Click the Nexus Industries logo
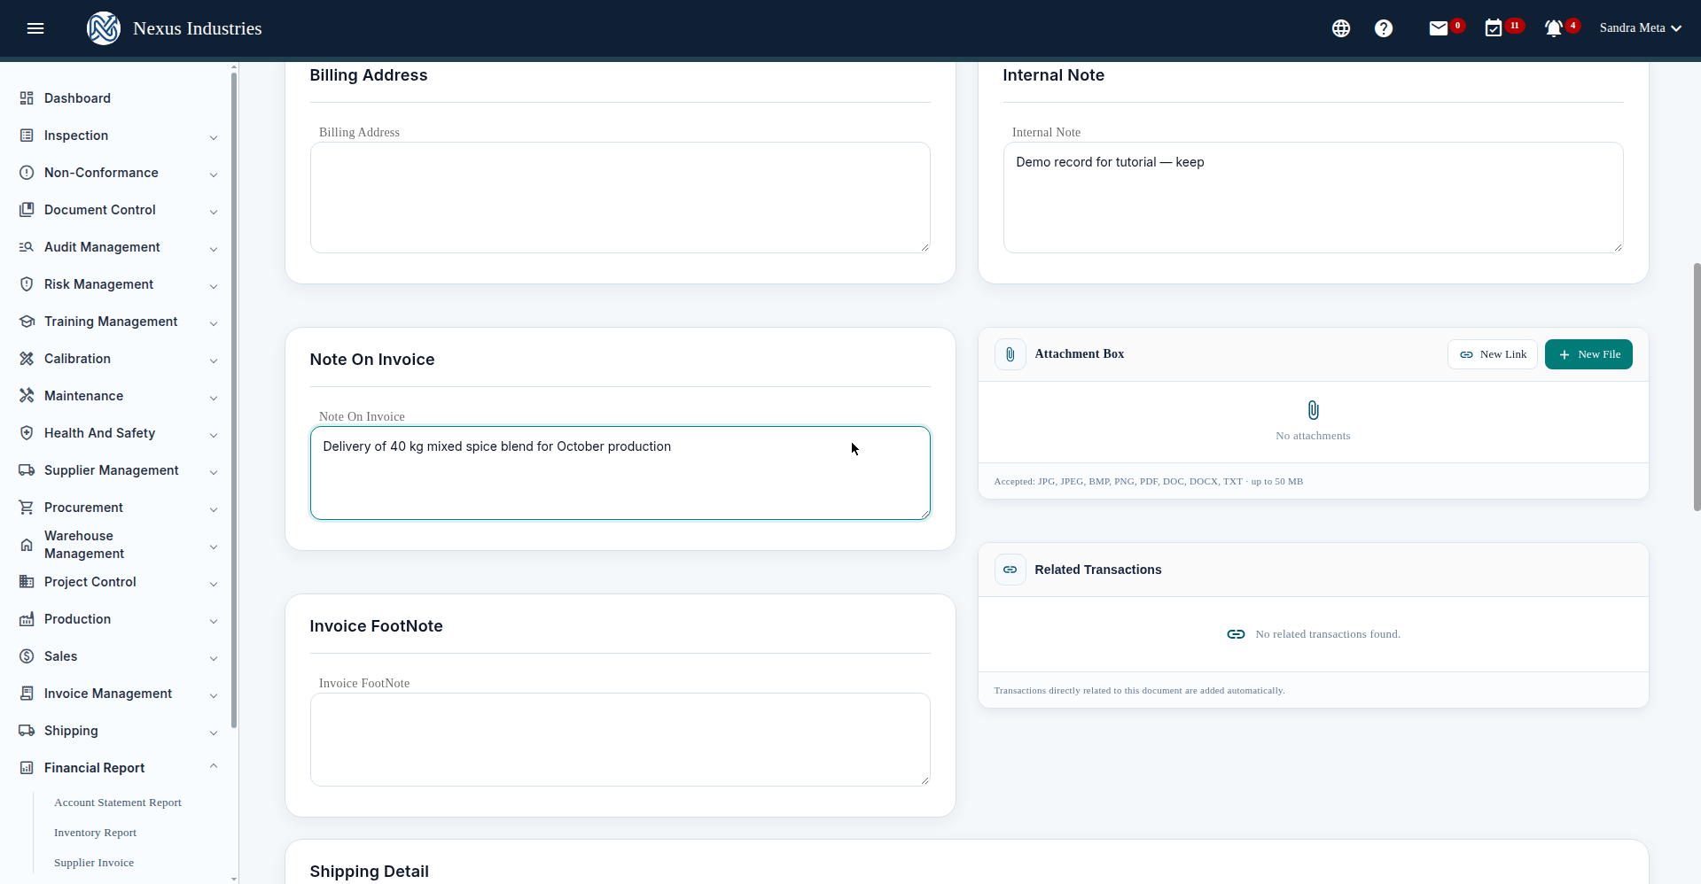Screen dimensions: 1701x884 pos(104,28)
